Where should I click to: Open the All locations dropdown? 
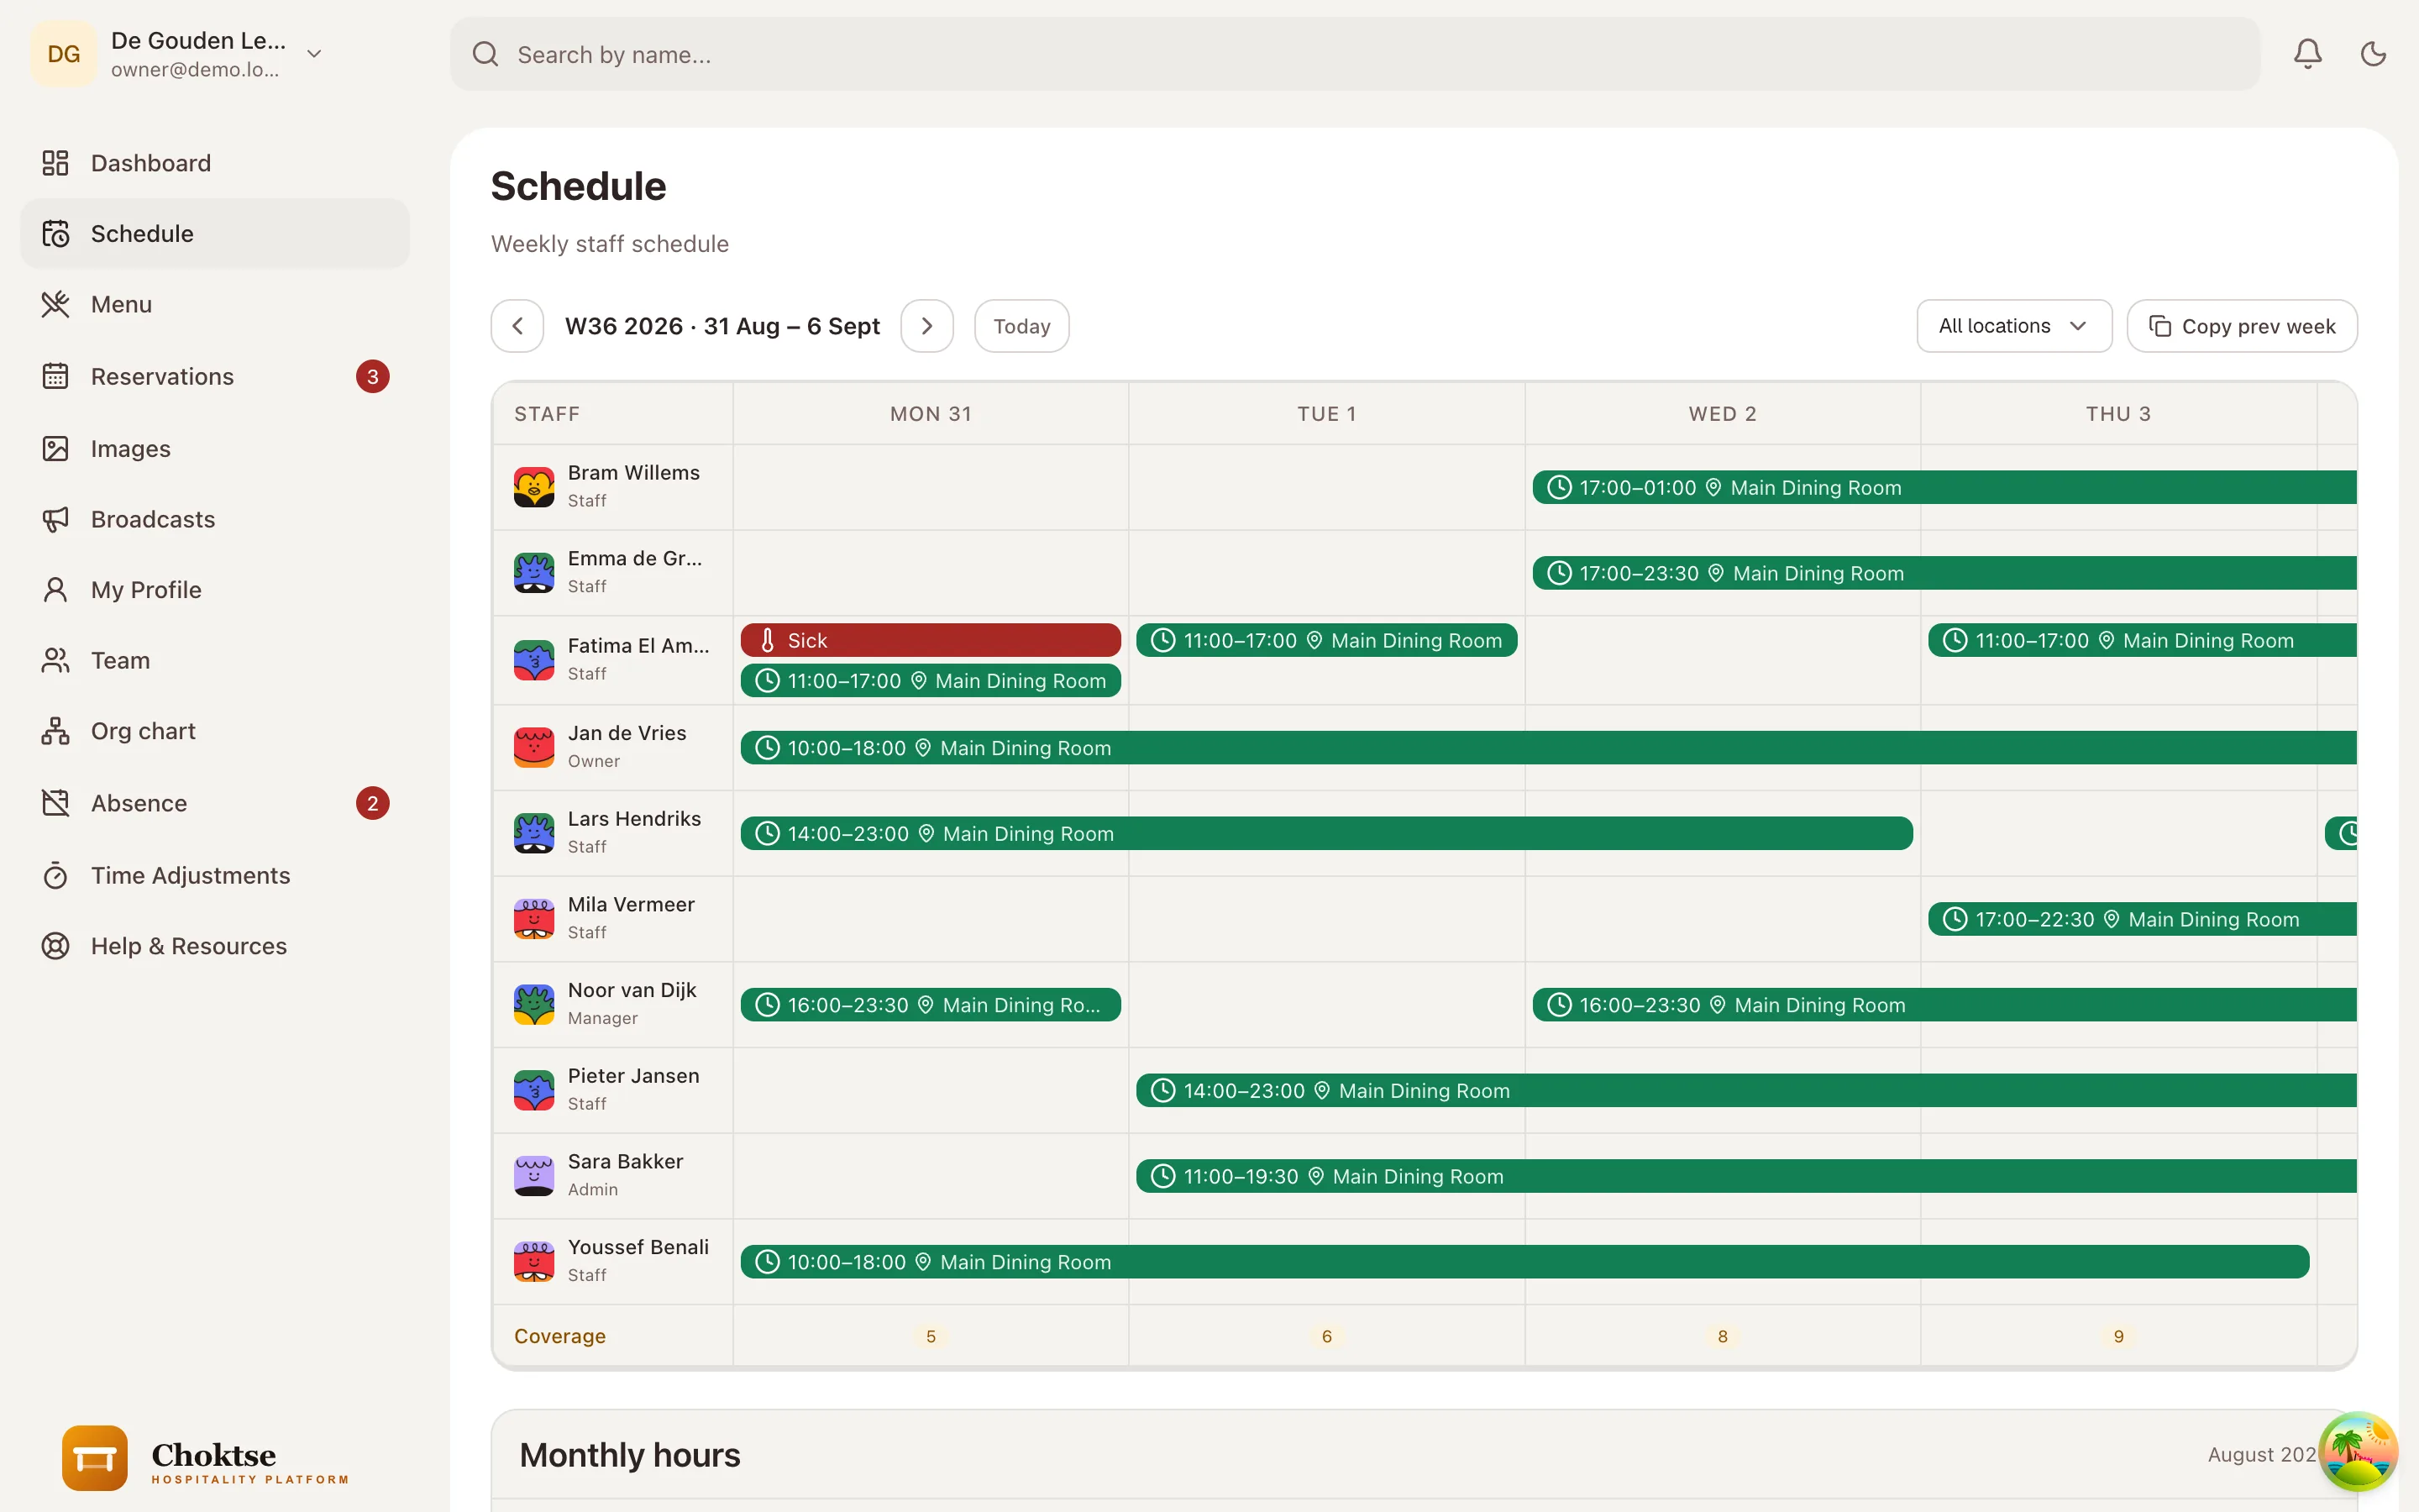pyautogui.click(x=2014, y=326)
